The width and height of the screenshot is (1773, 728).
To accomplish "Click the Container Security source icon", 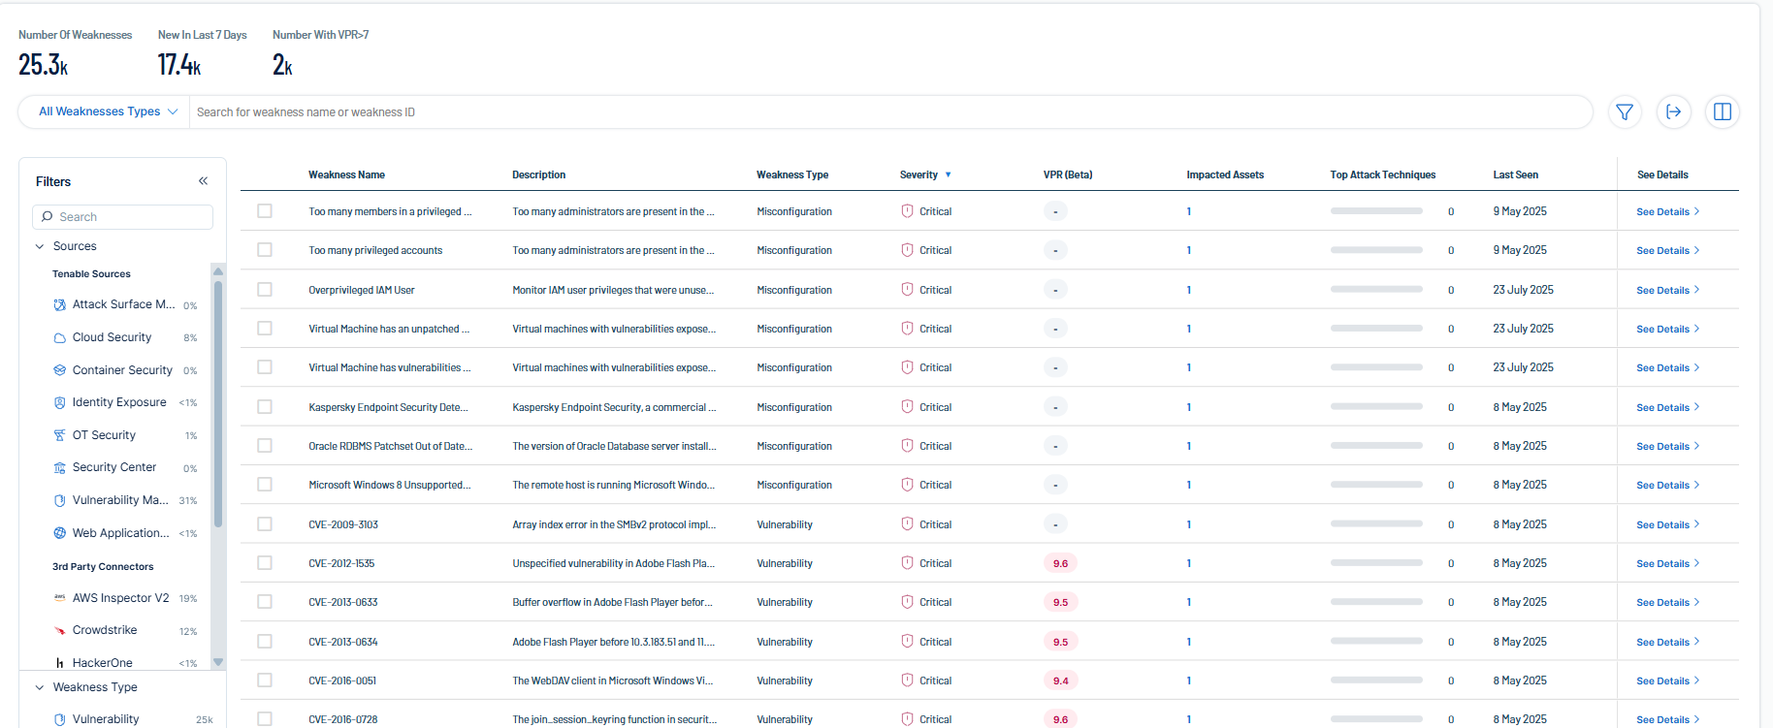I will tap(60, 370).
